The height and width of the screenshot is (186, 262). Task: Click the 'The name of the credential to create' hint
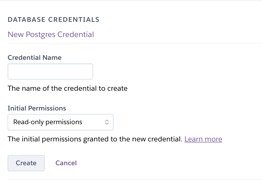coord(67,88)
